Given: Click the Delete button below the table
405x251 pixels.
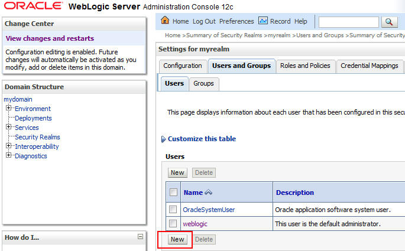Looking at the screenshot, I should pos(204,239).
